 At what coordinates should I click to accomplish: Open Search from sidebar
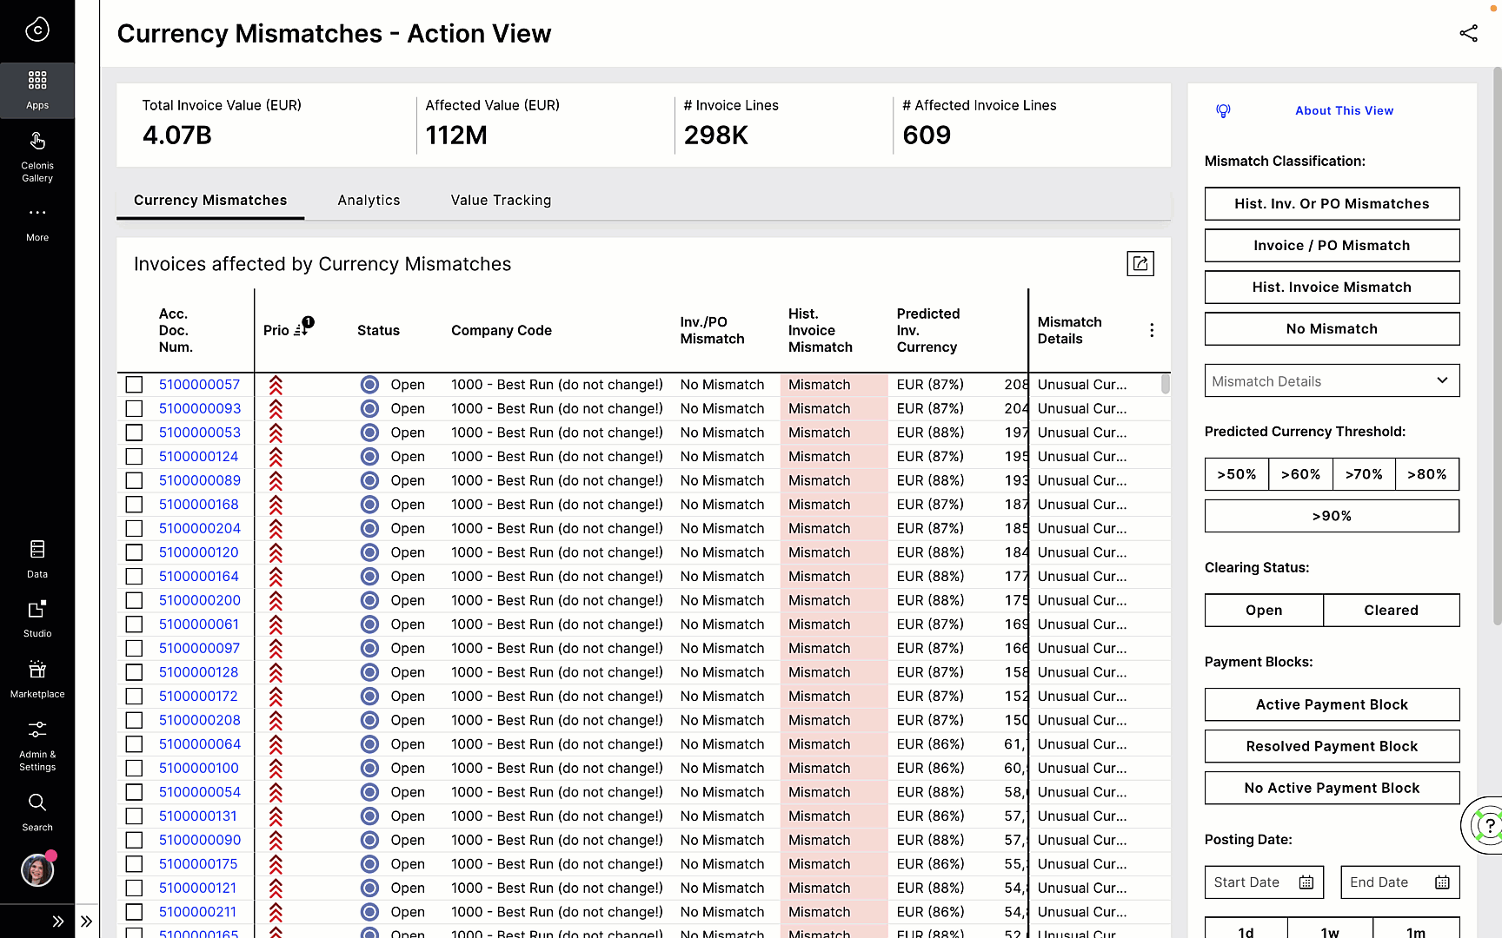(37, 812)
